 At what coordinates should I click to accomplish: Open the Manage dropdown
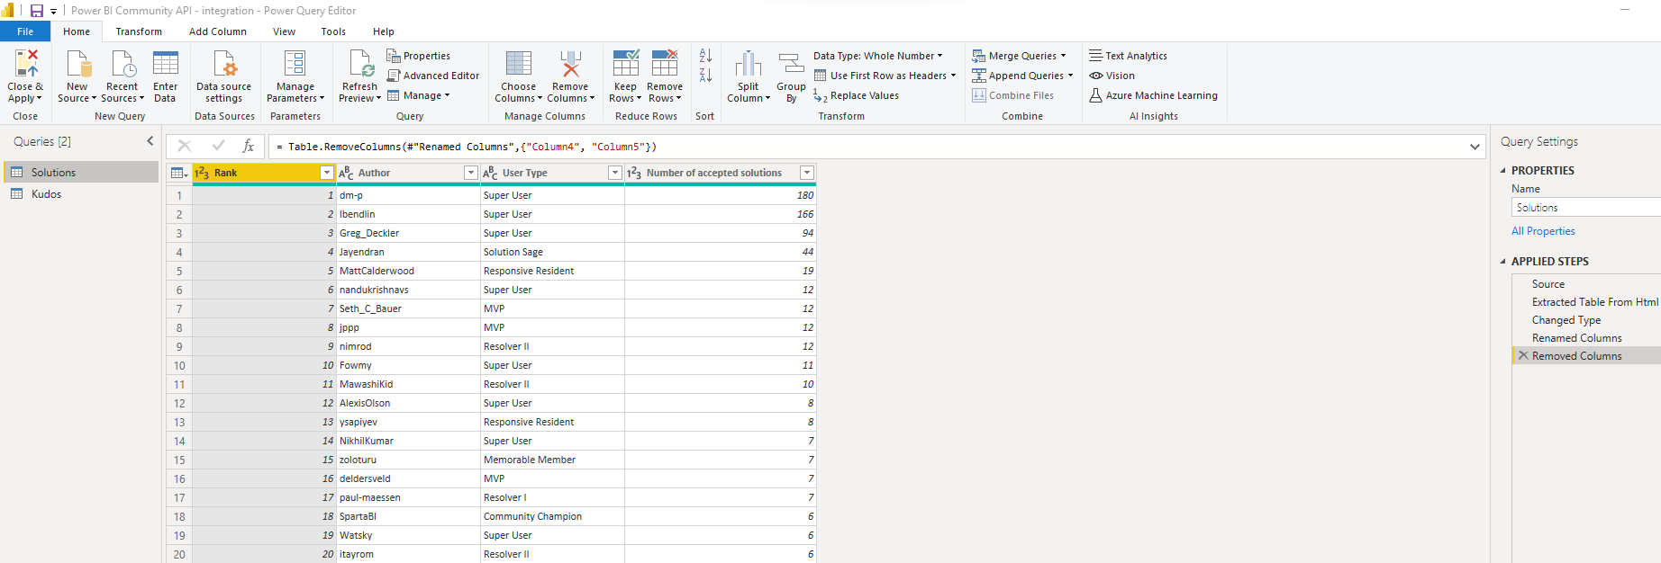pyautogui.click(x=418, y=95)
